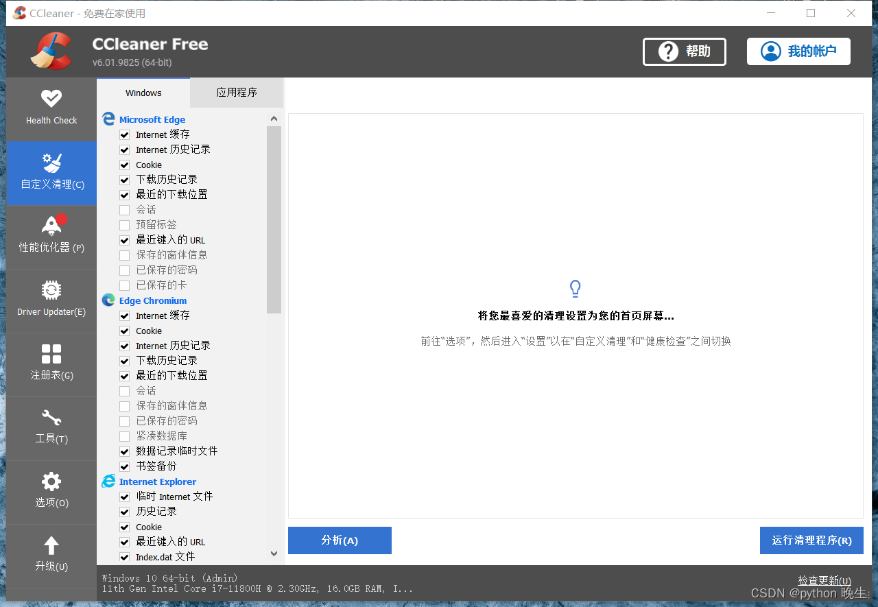Select the Custom Clean broom icon
The image size is (878, 607).
click(51, 163)
